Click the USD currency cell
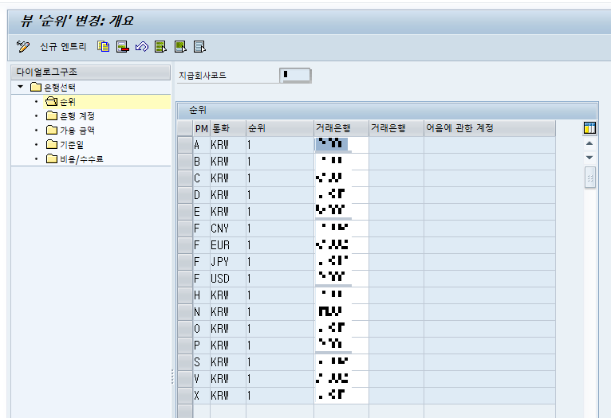The height and width of the screenshot is (418, 611). 228,279
